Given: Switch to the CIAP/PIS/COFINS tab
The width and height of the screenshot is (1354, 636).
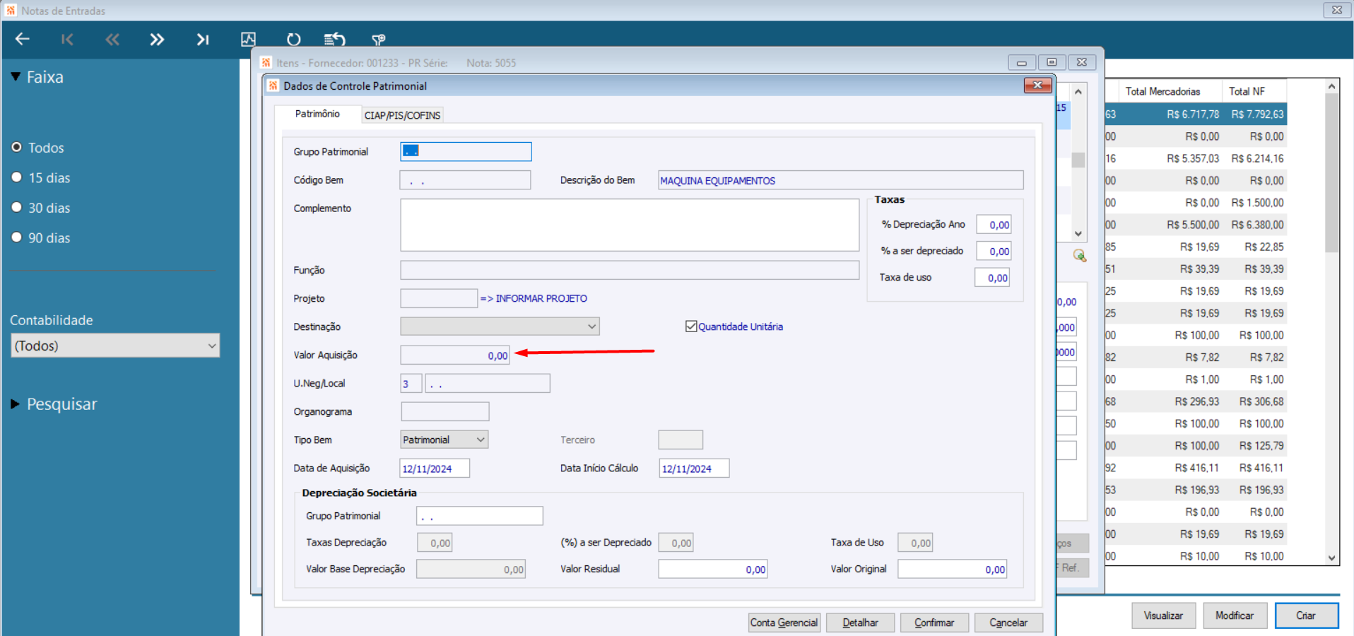Looking at the screenshot, I should pos(402,115).
